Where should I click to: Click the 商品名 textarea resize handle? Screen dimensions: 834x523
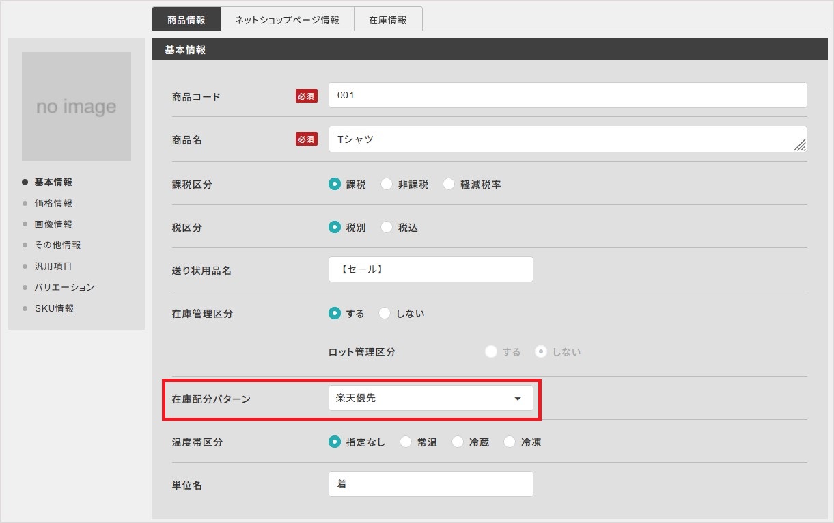click(x=800, y=145)
